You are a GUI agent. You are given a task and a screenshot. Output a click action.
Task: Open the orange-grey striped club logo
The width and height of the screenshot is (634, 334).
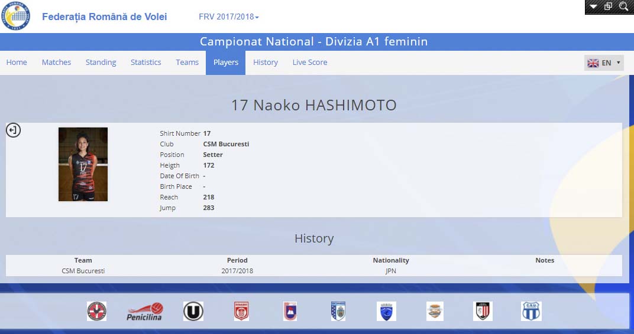(x=435, y=312)
